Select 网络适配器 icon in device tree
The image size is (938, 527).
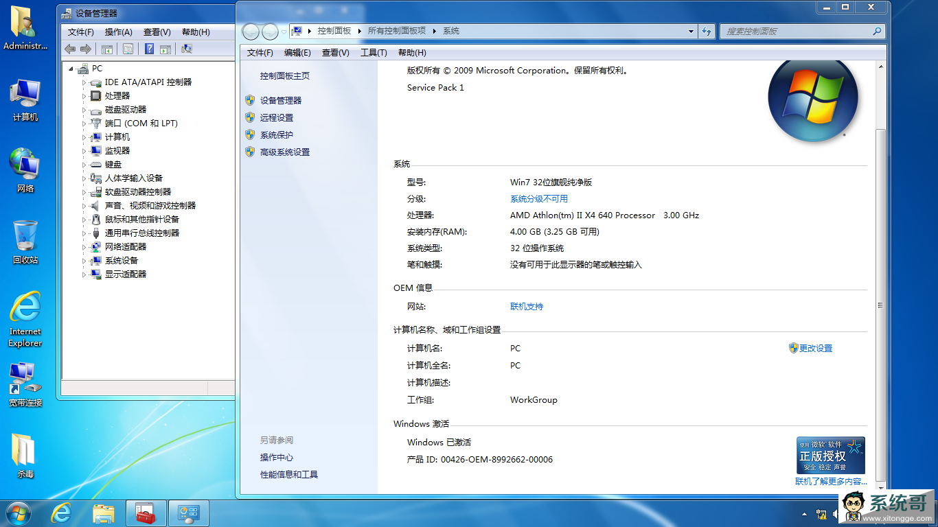click(x=96, y=247)
